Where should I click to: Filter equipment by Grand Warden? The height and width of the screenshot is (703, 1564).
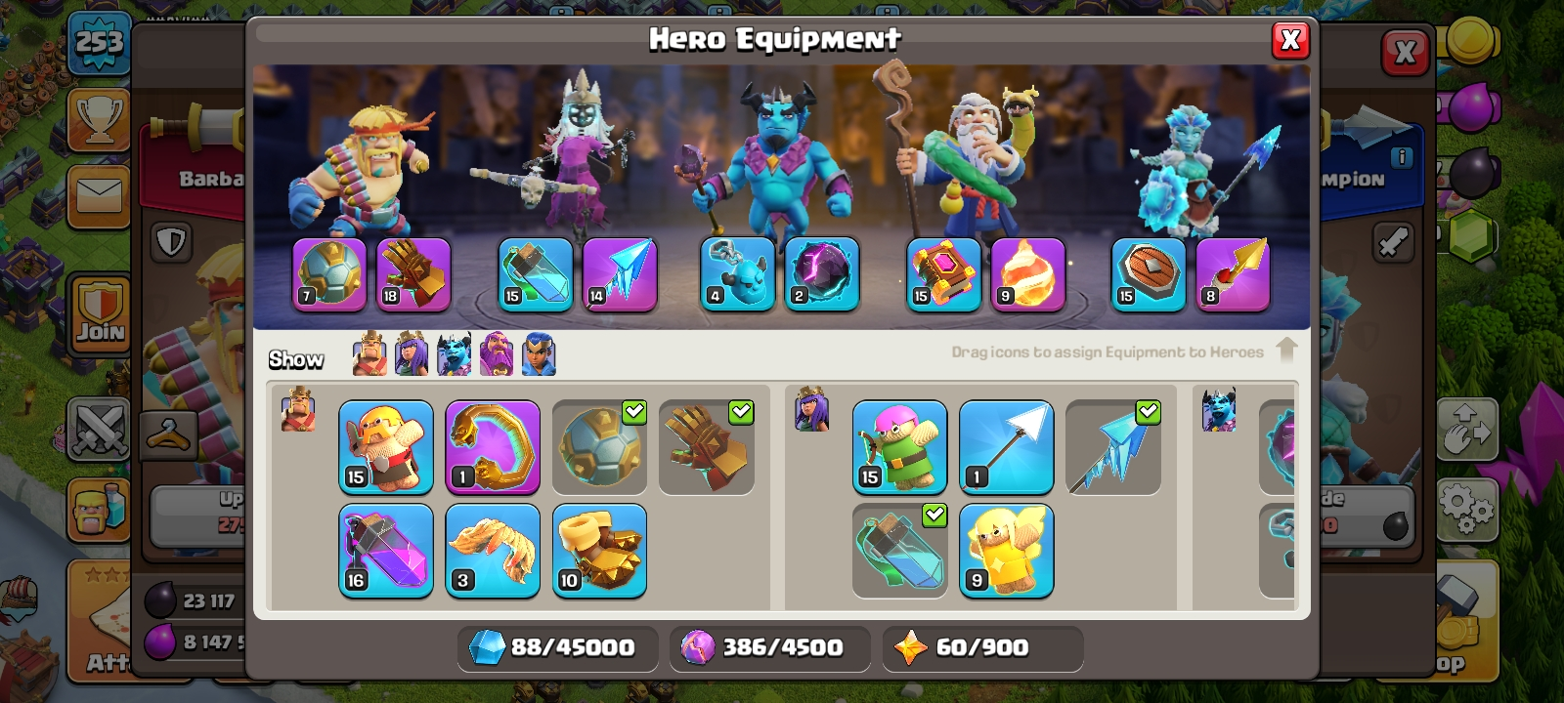497,353
